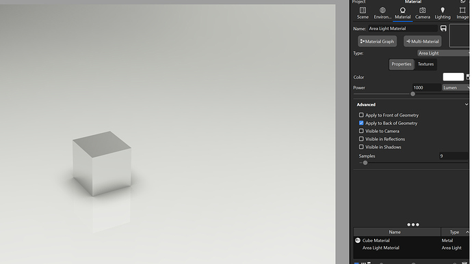Screen dimensions: 472x264
Task: Click the cube in the render viewport
Action: [102, 164]
